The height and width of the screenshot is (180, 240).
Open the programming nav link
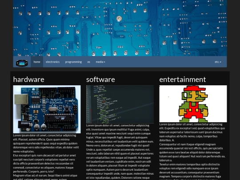(x=73, y=62)
